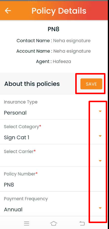This screenshot has height=229, width=109.
Task: Tap the Sign Cat 1 category value
Action: pyautogui.click(x=17, y=138)
